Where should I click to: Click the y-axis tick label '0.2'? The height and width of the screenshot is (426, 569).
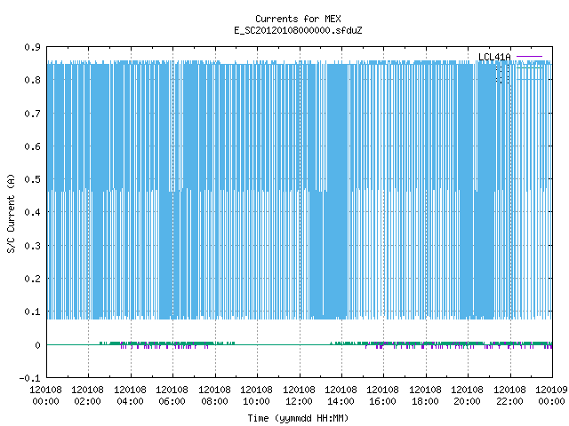[32, 279]
